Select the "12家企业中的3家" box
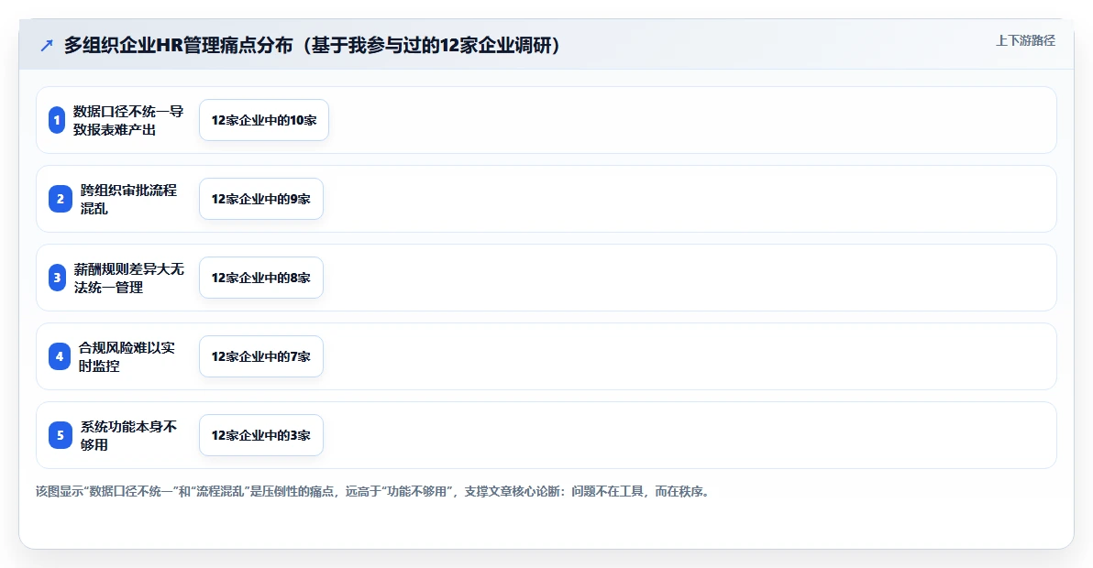Screen dimensions: 1093x568 pos(260,435)
